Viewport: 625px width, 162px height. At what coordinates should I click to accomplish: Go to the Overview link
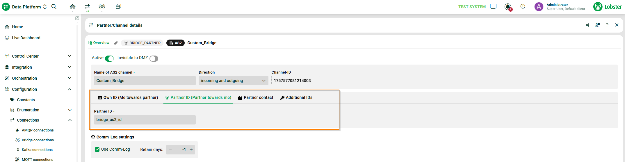coord(99,43)
